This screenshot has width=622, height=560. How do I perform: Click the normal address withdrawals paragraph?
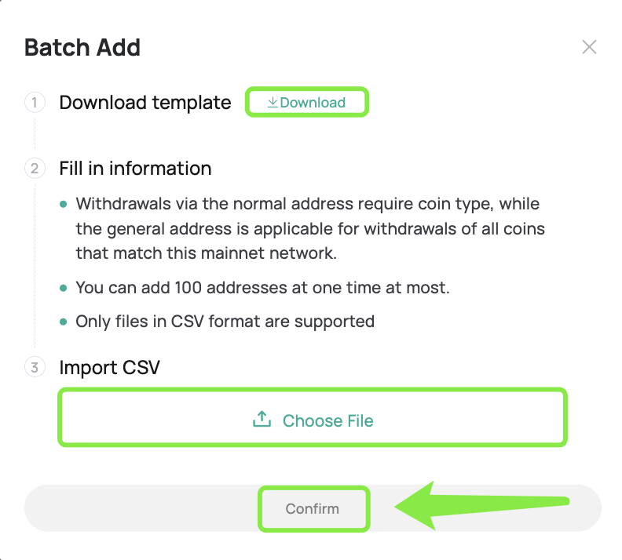[309, 228]
